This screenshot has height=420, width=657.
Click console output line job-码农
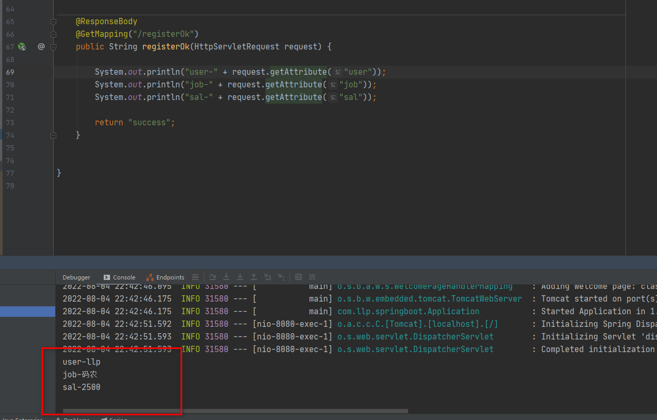[80, 375]
